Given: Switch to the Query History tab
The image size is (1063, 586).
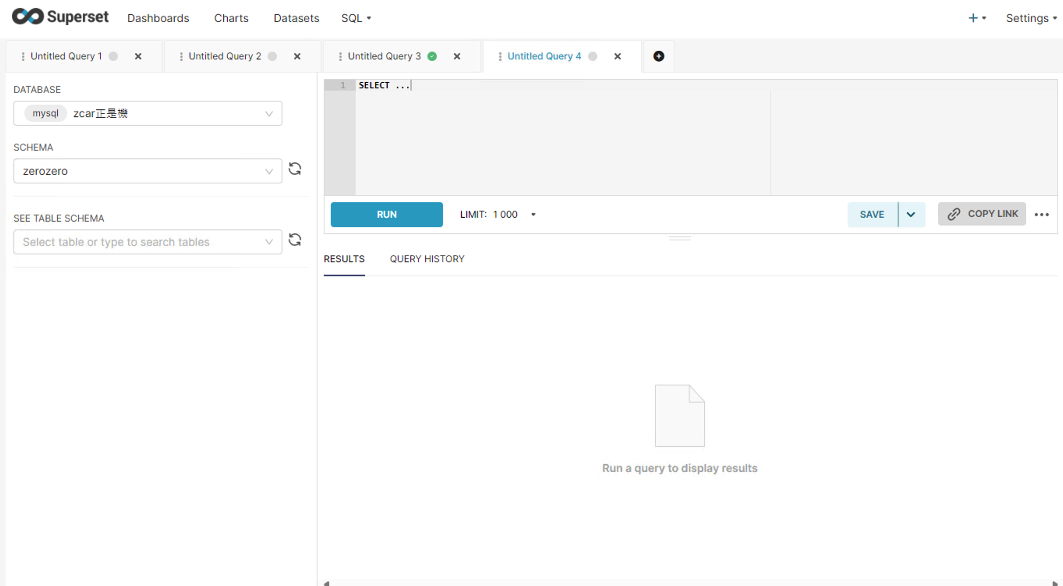Looking at the screenshot, I should (x=427, y=259).
